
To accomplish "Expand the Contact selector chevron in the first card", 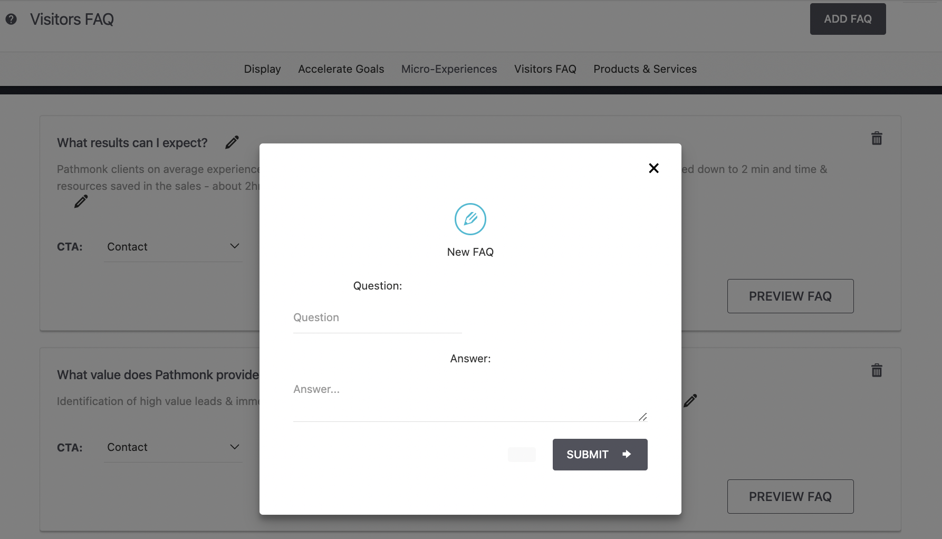I will [x=235, y=246].
